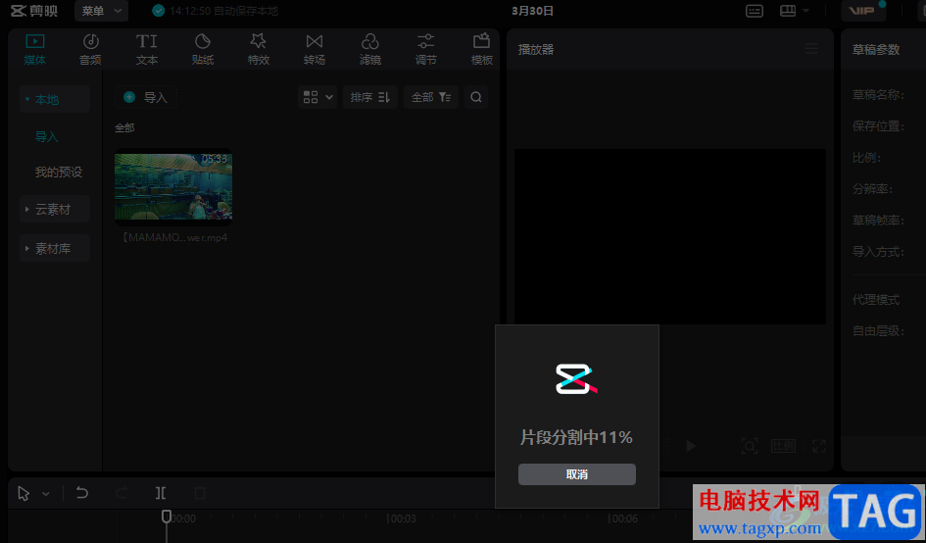Click the 代理模式 label
This screenshot has height=543, width=926.
(876, 300)
